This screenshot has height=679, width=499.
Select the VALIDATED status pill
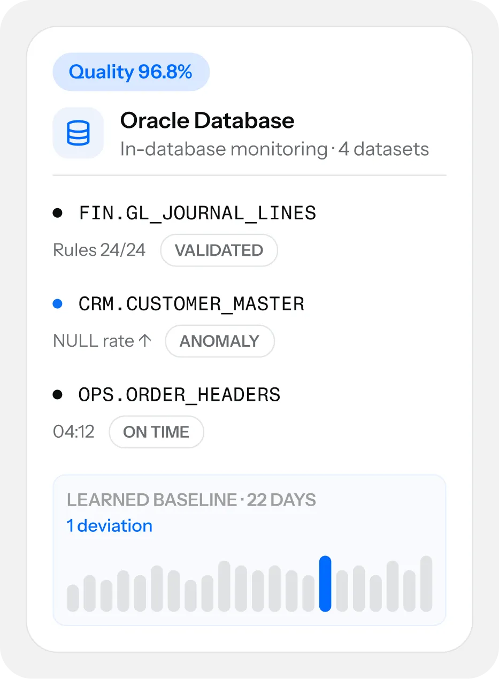219,250
